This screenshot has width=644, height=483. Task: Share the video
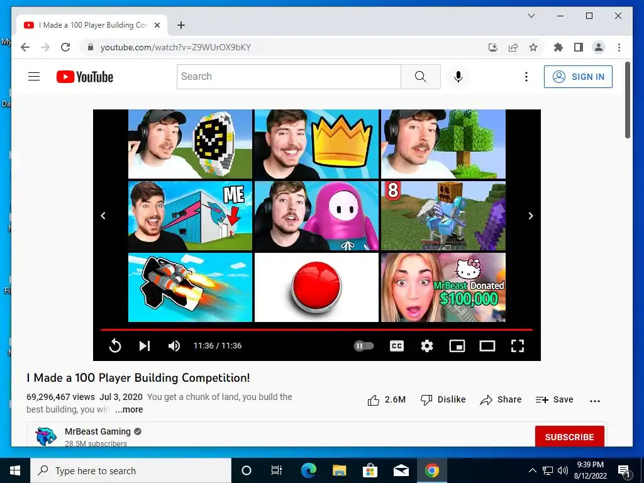(x=501, y=399)
